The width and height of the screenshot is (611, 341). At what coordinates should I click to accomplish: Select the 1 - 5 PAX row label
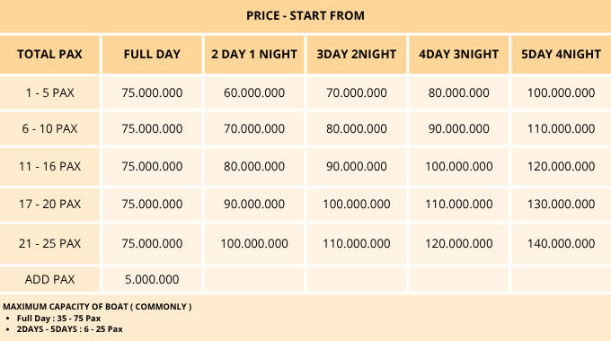coord(49,92)
